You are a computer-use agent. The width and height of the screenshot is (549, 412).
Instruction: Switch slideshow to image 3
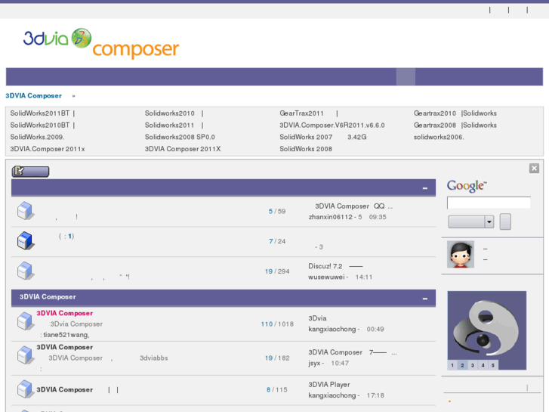tap(472, 365)
